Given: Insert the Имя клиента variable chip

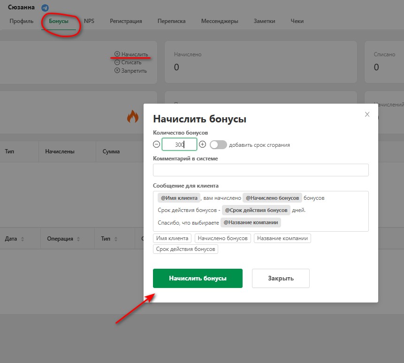Looking at the screenshot, I should point(172,238).
